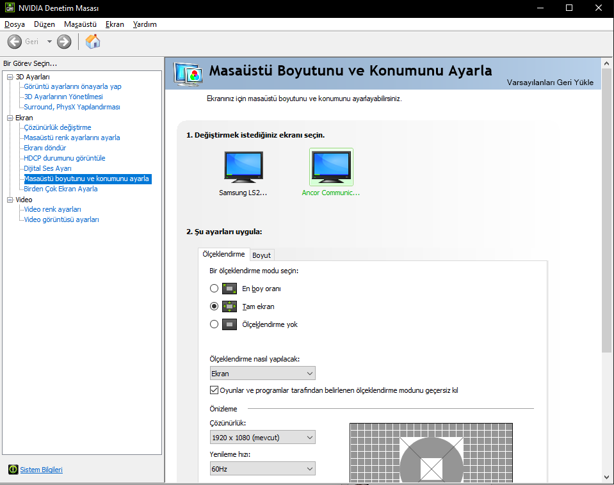614x485 pixels.
Task: Uncheck the override scaling mode checkbox
Action: (x=214, y=390)
